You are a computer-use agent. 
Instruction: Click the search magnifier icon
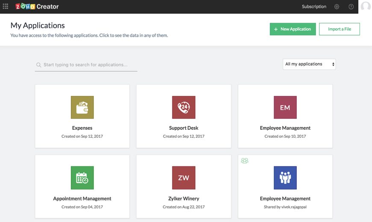pyautogui.click(x=38, y=65)
